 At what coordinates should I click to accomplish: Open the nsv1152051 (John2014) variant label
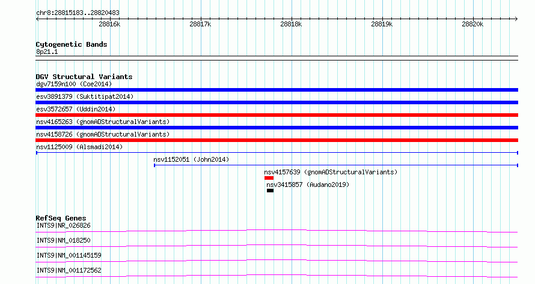click(191, 159)
